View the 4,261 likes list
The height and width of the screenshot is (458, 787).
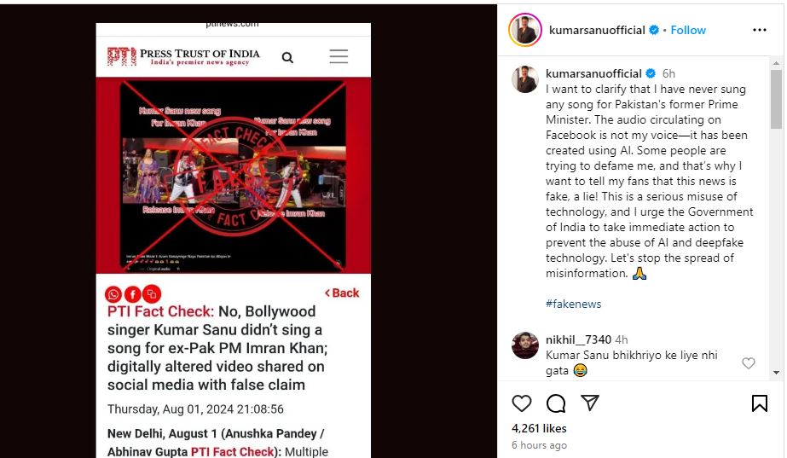click(539, 428)
